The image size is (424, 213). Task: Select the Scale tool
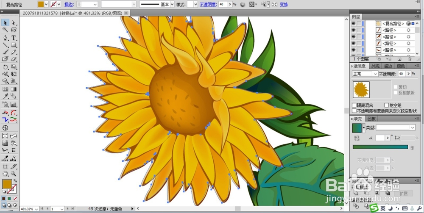pyautogui.click(x=14, y=67)
